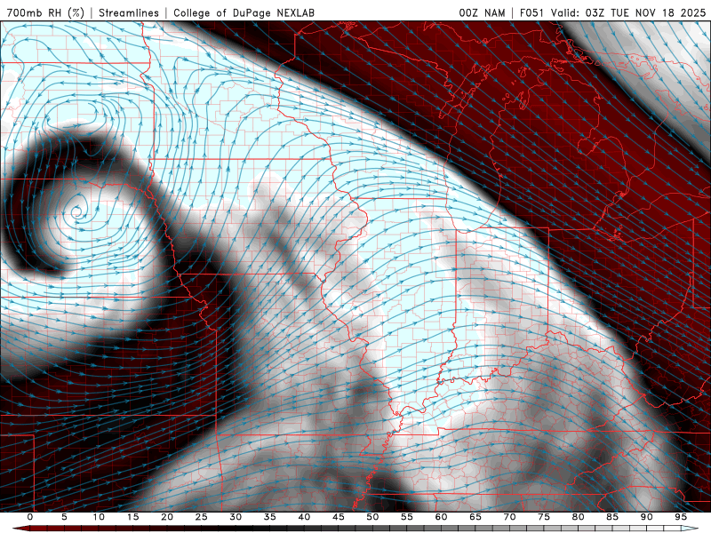
Task: Click the "Streamlines" label in the header
Action: [129, 12]
